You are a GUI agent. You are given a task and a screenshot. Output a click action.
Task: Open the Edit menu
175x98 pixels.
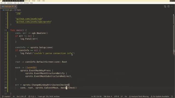coord(5,3)
